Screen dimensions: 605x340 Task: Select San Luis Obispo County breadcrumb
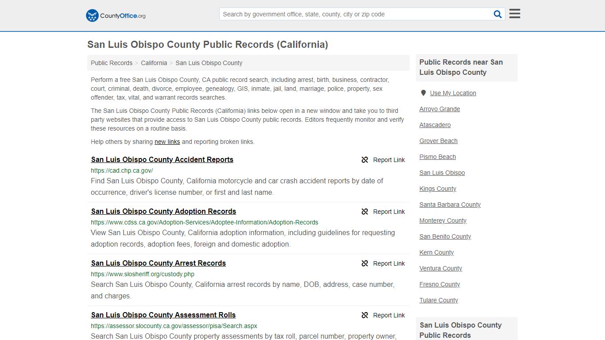coord(209,63)
